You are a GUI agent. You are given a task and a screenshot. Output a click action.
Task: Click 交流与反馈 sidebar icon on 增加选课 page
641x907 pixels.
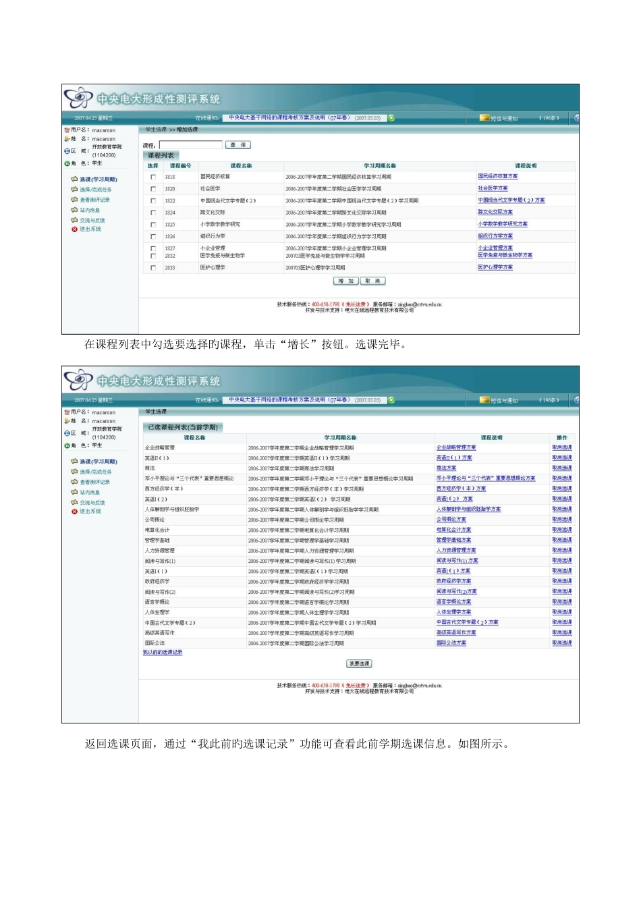point(74,220)
